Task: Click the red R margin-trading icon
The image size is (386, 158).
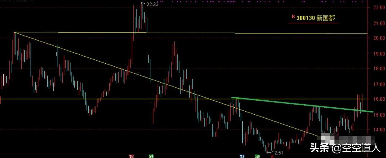Action: [293, 17]
